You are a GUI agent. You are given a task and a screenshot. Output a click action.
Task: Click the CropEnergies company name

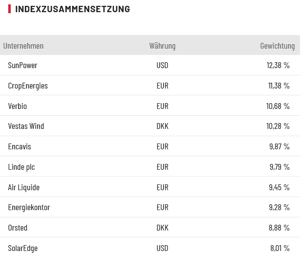click(28, 86)
